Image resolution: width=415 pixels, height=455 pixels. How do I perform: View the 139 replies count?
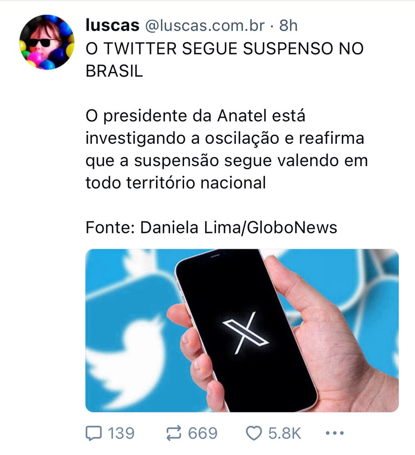pos(121,433)
